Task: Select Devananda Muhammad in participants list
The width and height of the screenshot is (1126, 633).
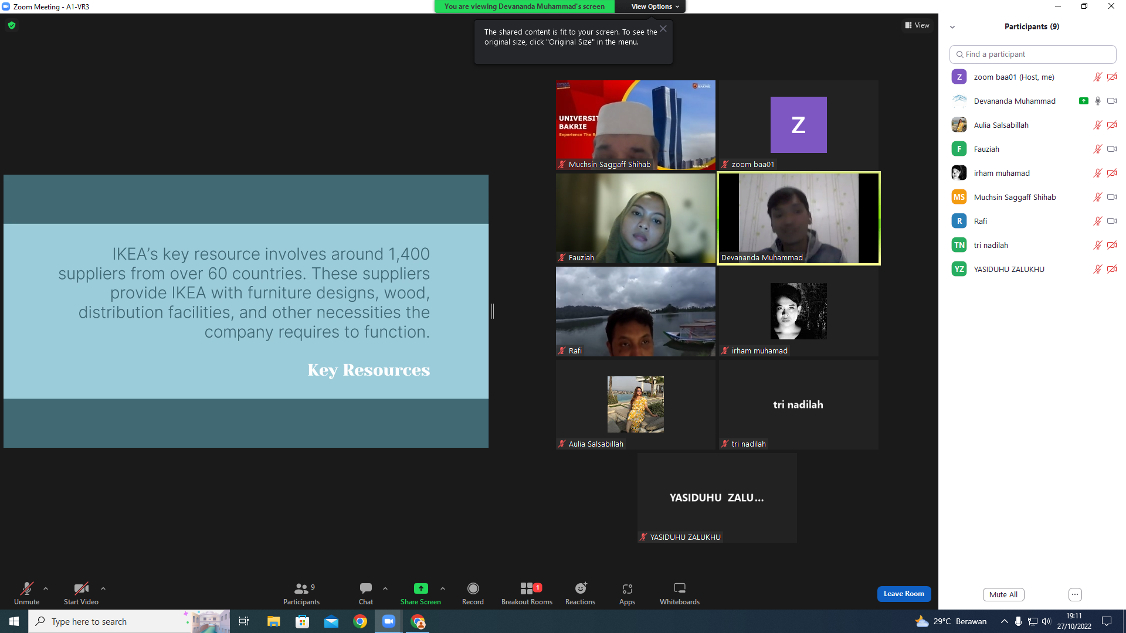Action: [x=1033, y=101]
